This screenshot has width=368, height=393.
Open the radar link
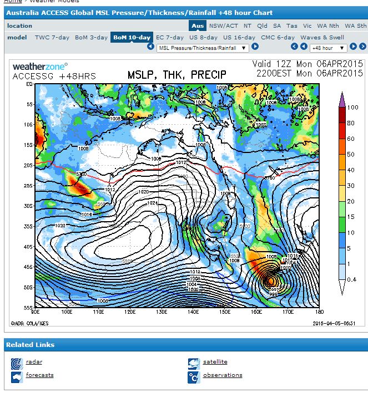[x=34, y=361]
